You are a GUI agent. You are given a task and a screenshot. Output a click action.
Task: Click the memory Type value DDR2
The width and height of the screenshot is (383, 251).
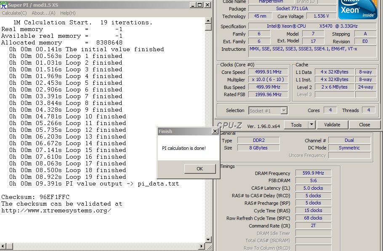pos(258,140)
